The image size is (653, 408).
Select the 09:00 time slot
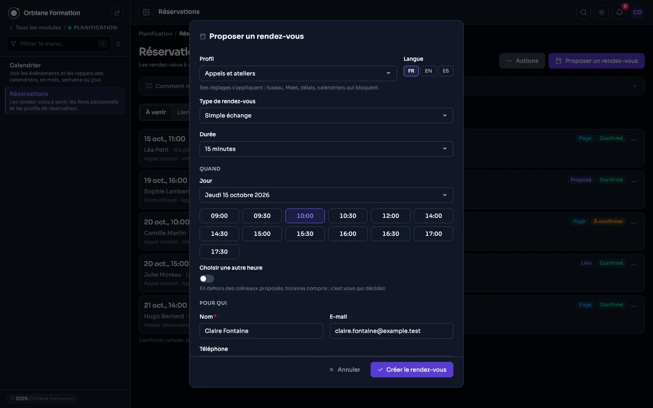tap(219, 216)
